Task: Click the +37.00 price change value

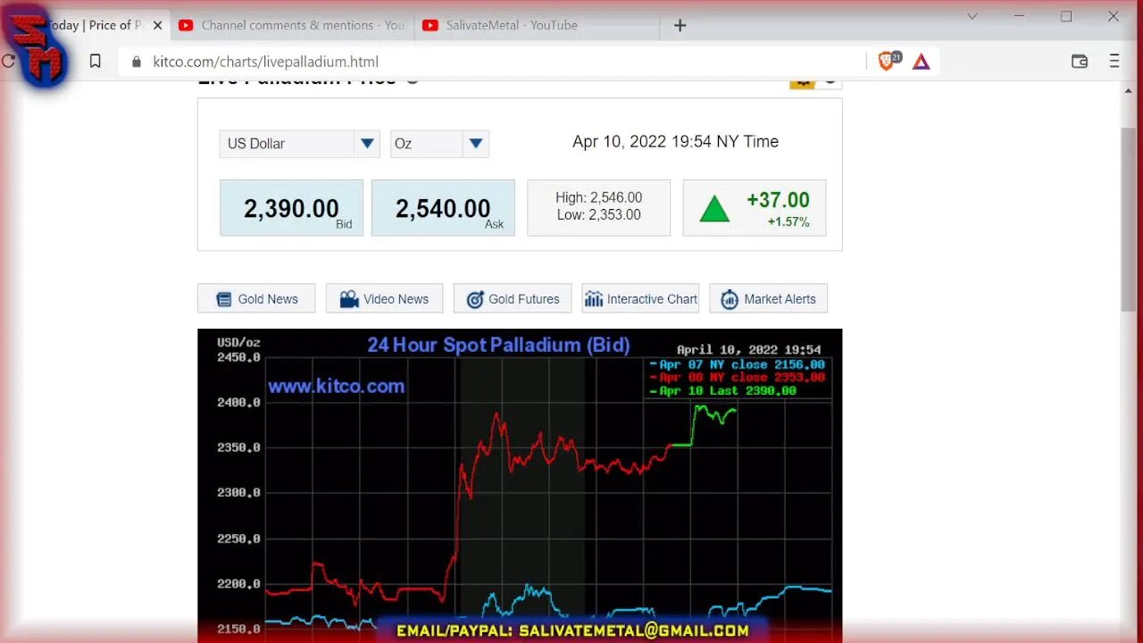Action: point(778,200)
